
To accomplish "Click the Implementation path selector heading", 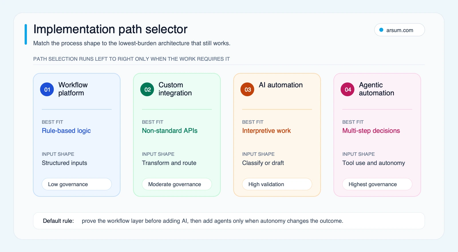I will click(x=110, y=29).
